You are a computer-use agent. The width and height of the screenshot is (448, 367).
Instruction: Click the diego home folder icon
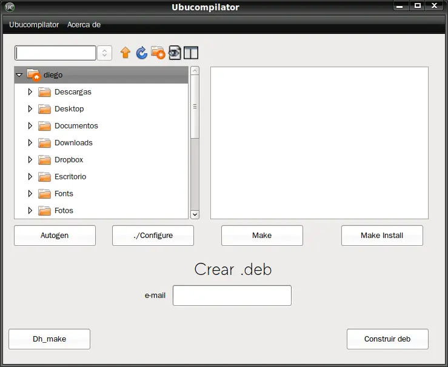point(34,74)
